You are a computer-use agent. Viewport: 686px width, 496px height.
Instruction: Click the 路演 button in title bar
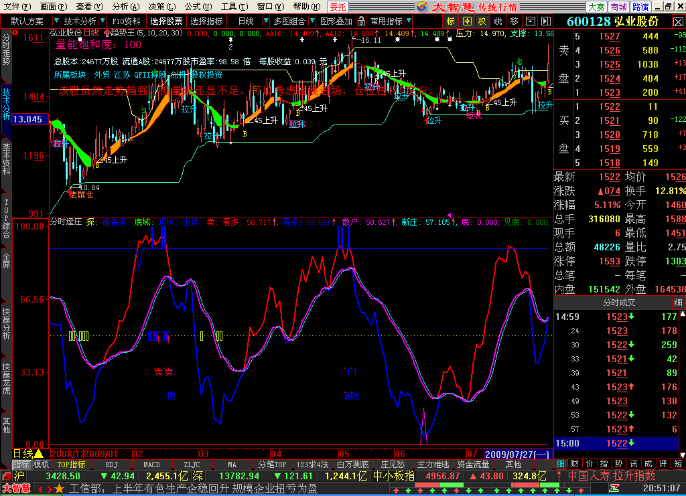640,7
